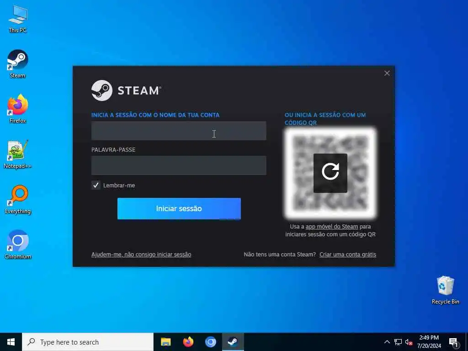Uncheck the Lembrar-me checkbox
The image size is (468, 351).
tap(96, 185)
